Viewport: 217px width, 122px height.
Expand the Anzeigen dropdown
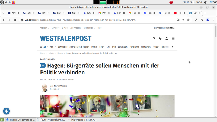[x=44, y=28]
